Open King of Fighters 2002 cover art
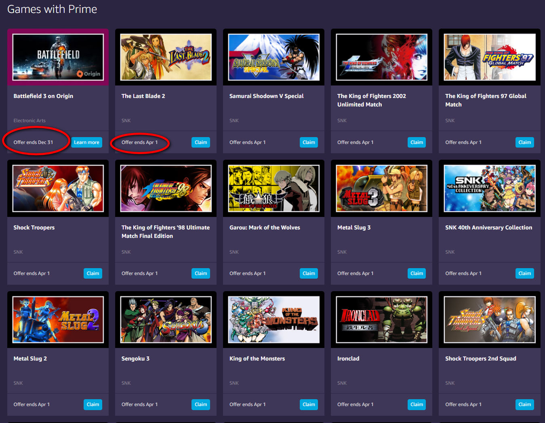 (x=382, y=57)
